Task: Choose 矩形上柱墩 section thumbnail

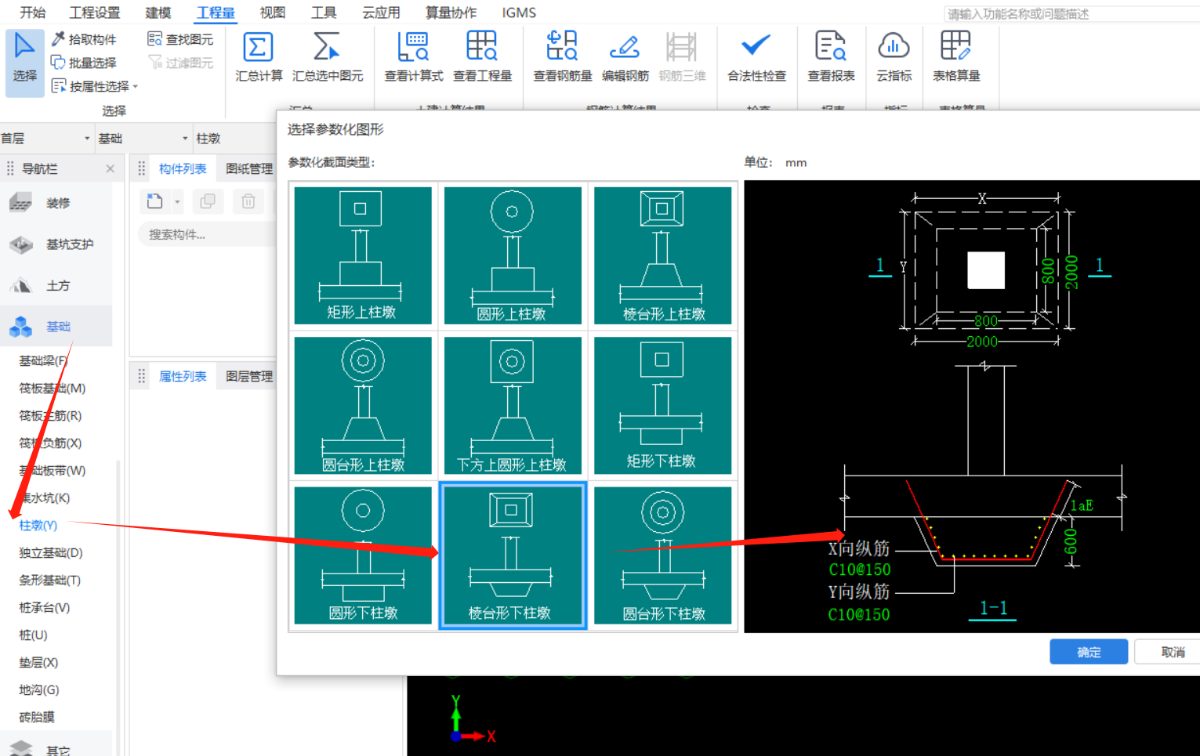Action: click(x=363, y=255)
